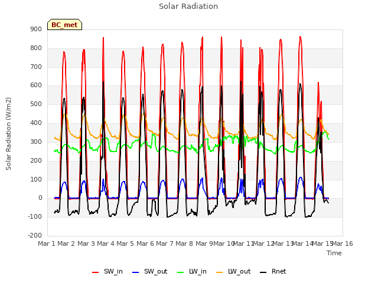Click the Time axis label

click(334, 253)
